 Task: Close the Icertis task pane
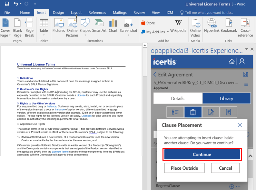coord(252,49)
